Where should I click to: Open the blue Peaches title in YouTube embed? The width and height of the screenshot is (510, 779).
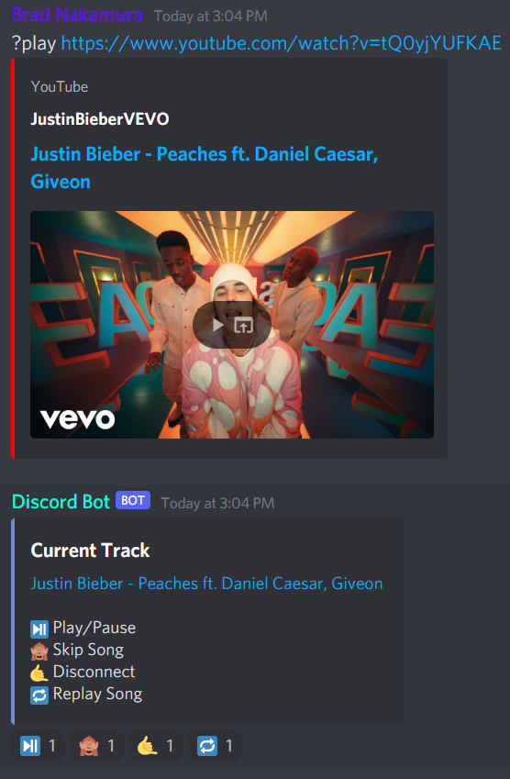point(205,167)
